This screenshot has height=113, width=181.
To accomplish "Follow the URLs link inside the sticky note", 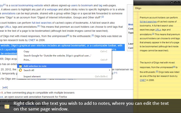I will point(158,30).
